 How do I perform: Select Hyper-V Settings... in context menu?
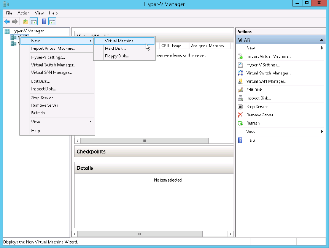[57, 57]
